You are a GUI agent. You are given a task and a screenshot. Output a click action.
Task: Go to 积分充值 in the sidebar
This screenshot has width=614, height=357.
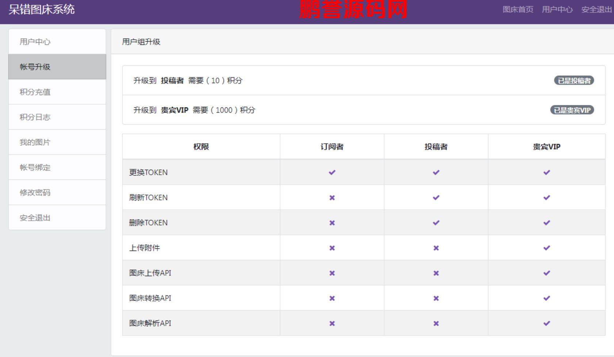pos(57,92)
